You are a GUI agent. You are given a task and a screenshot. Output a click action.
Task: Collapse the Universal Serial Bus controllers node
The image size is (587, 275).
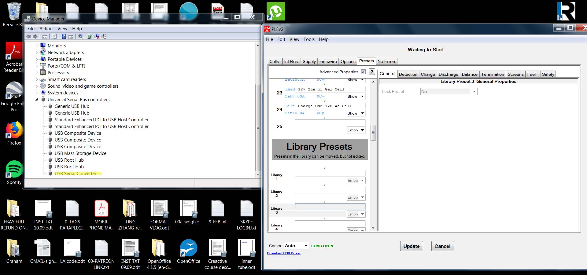point(37,100)
